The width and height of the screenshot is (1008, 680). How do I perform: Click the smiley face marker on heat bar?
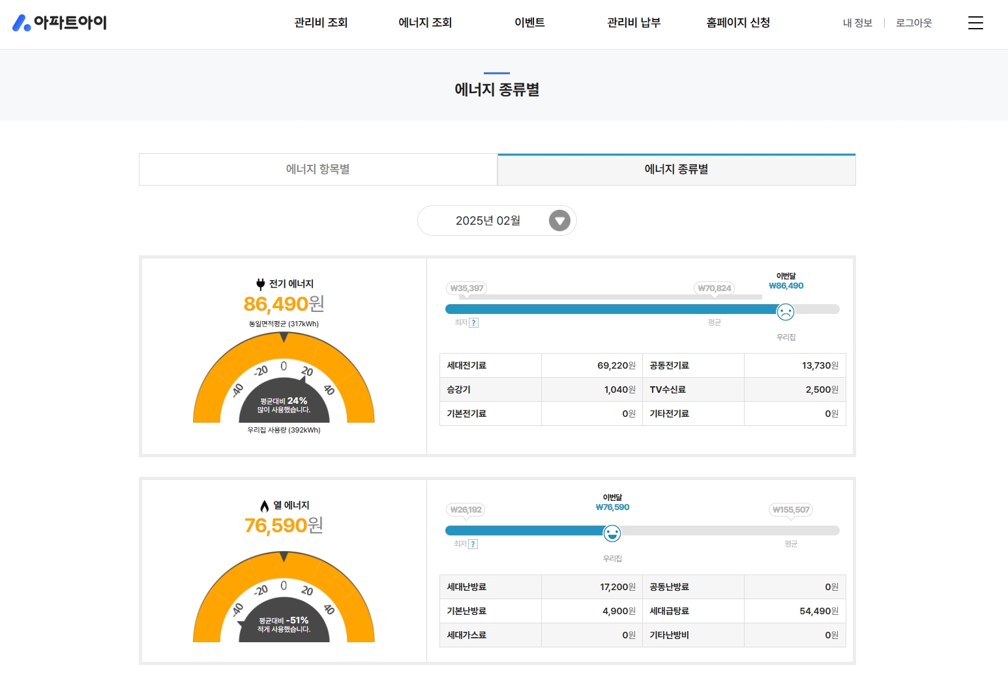[612, 533]
